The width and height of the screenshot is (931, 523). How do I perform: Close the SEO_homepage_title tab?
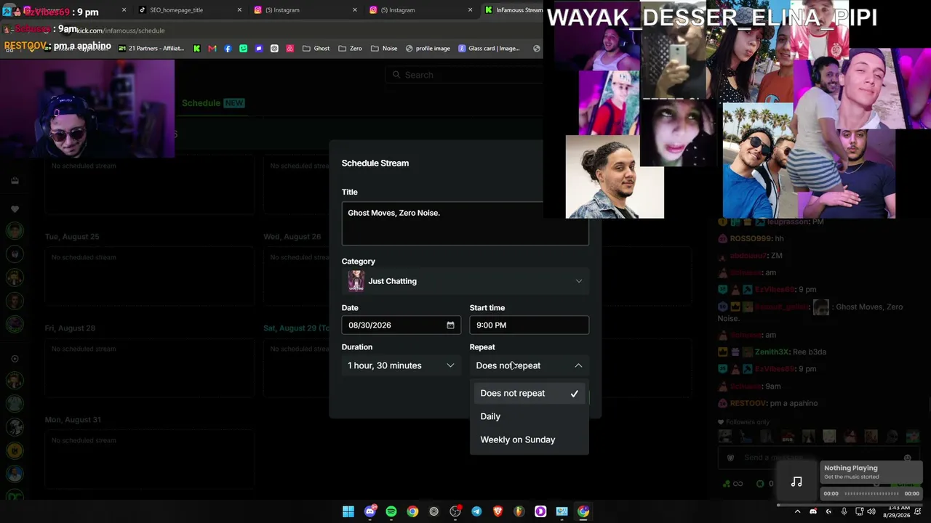click(x=240, y=10)
